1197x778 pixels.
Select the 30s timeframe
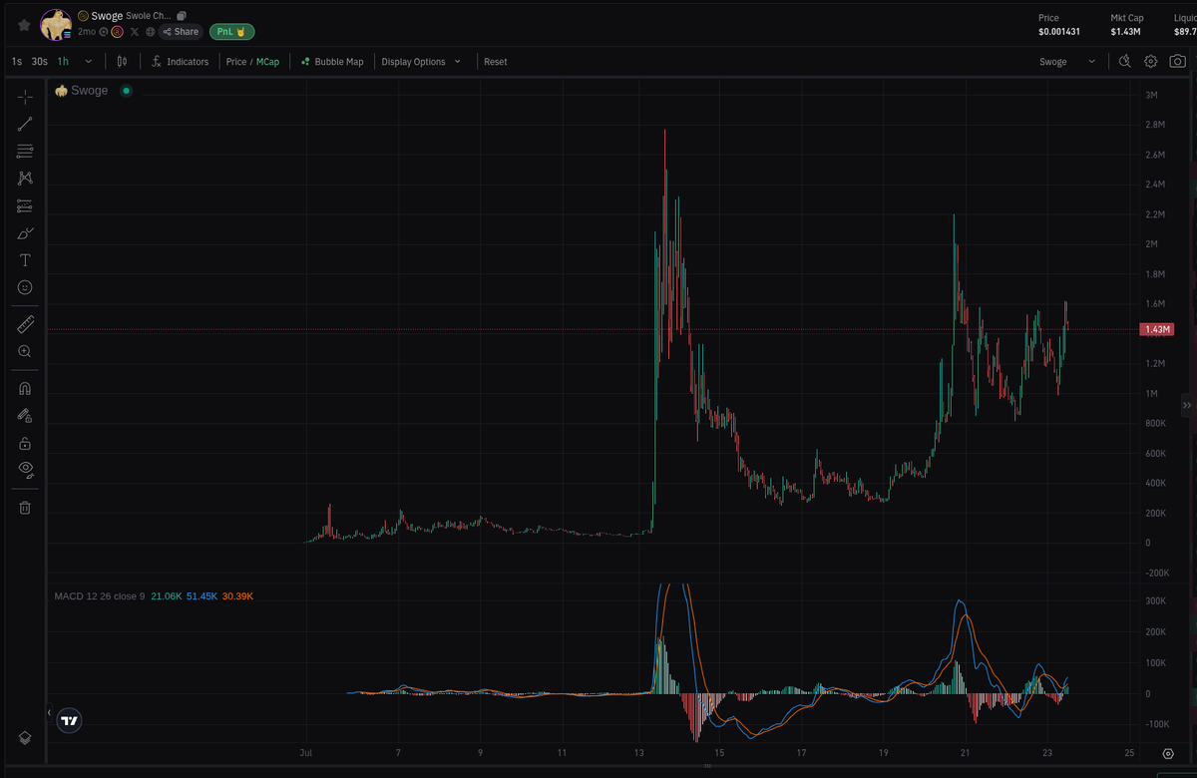[x=39, y=62]
